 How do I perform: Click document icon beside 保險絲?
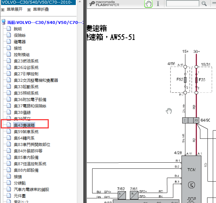(9, 35)
